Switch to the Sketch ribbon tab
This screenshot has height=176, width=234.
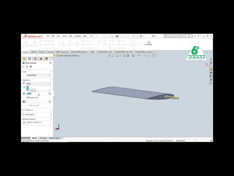coord(34,52)
